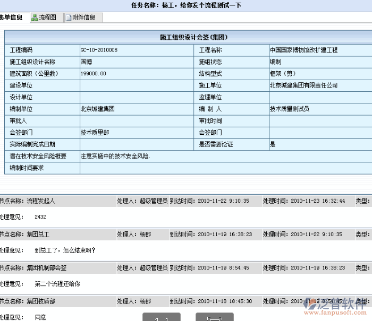Click the comment text 第二个流程还给你
The height and width of the screenshot is (321, 372).
pyautogui.click(x=57, y=284)
